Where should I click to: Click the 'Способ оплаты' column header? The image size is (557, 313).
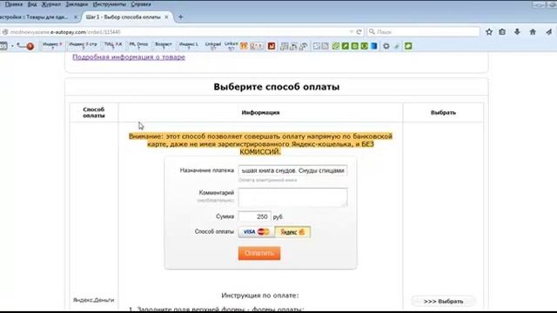94,112
